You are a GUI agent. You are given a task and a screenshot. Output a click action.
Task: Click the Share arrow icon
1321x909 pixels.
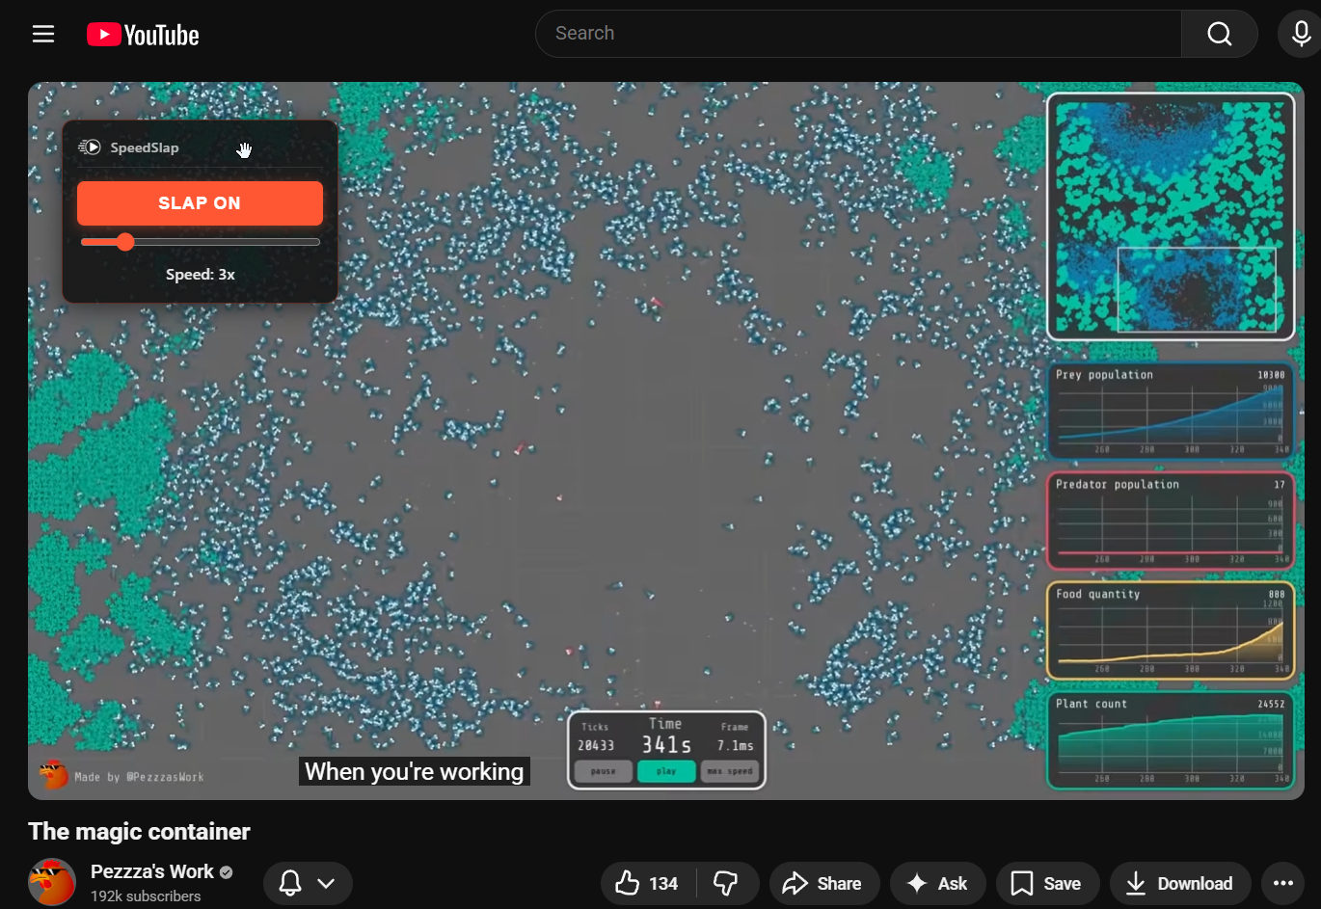(795, 882)
